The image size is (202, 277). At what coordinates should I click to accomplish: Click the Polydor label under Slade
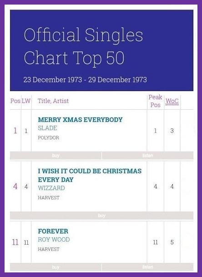coord(49,138)
